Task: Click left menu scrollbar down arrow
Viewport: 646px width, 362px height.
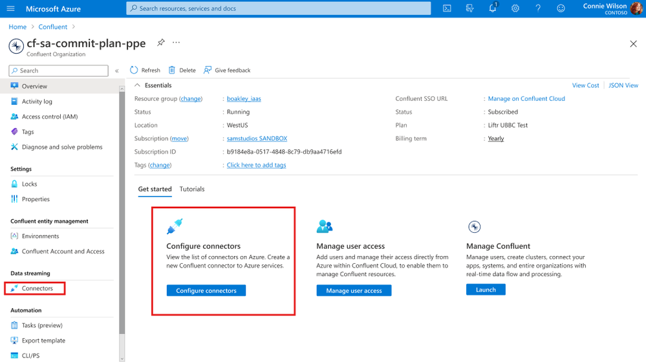Action: coord(122,359)
